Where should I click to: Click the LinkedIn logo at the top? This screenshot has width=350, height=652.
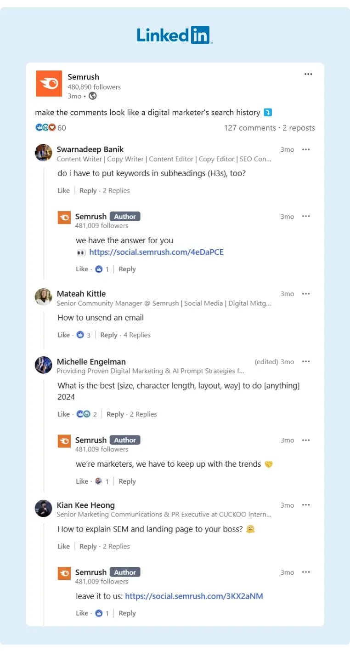click(x=174, y=35)
